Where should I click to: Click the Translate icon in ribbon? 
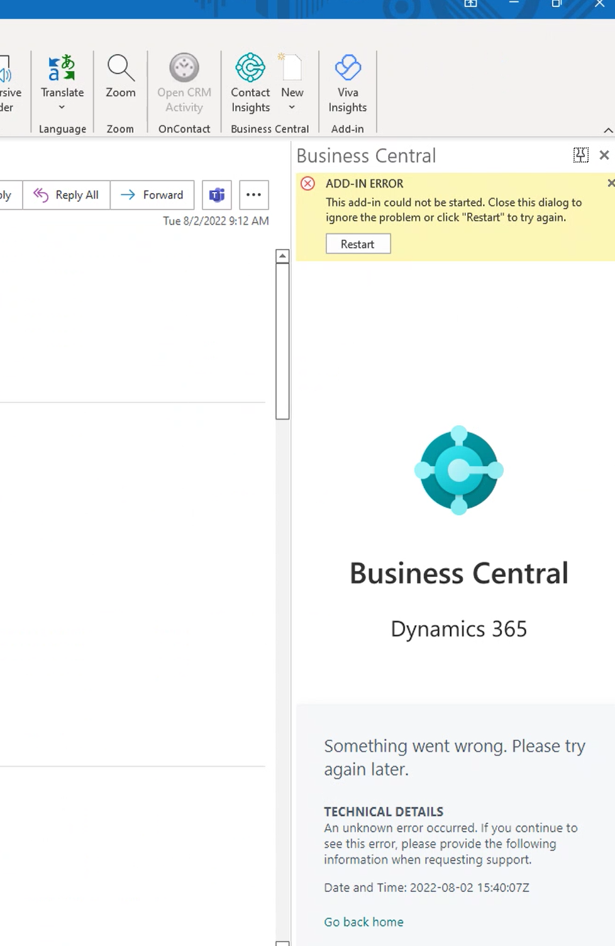pyautogui.click(x=62, y=69)
